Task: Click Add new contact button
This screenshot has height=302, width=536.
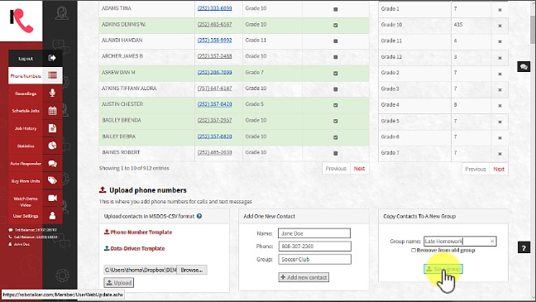Action: pyautogui.click(x=304, y=277)
